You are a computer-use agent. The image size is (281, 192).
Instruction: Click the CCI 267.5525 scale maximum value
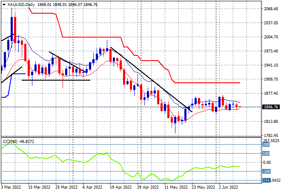[x=271, y=141]
